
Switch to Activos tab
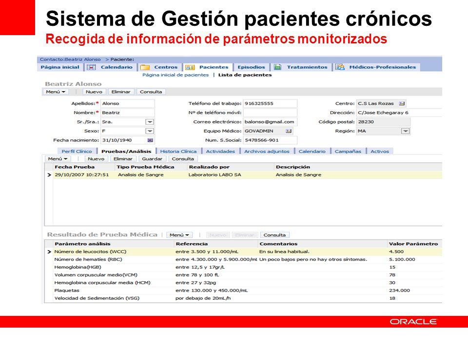pos(380,151)
